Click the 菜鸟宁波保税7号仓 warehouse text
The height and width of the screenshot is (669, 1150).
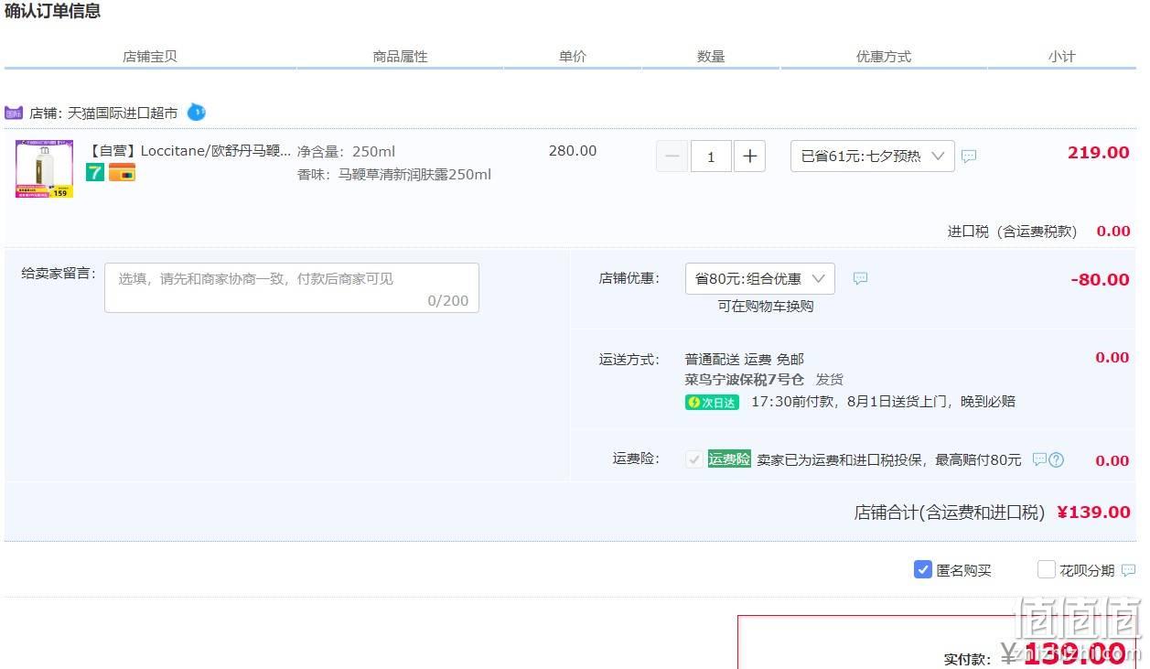pyautogui.click(x=745, y=379)
